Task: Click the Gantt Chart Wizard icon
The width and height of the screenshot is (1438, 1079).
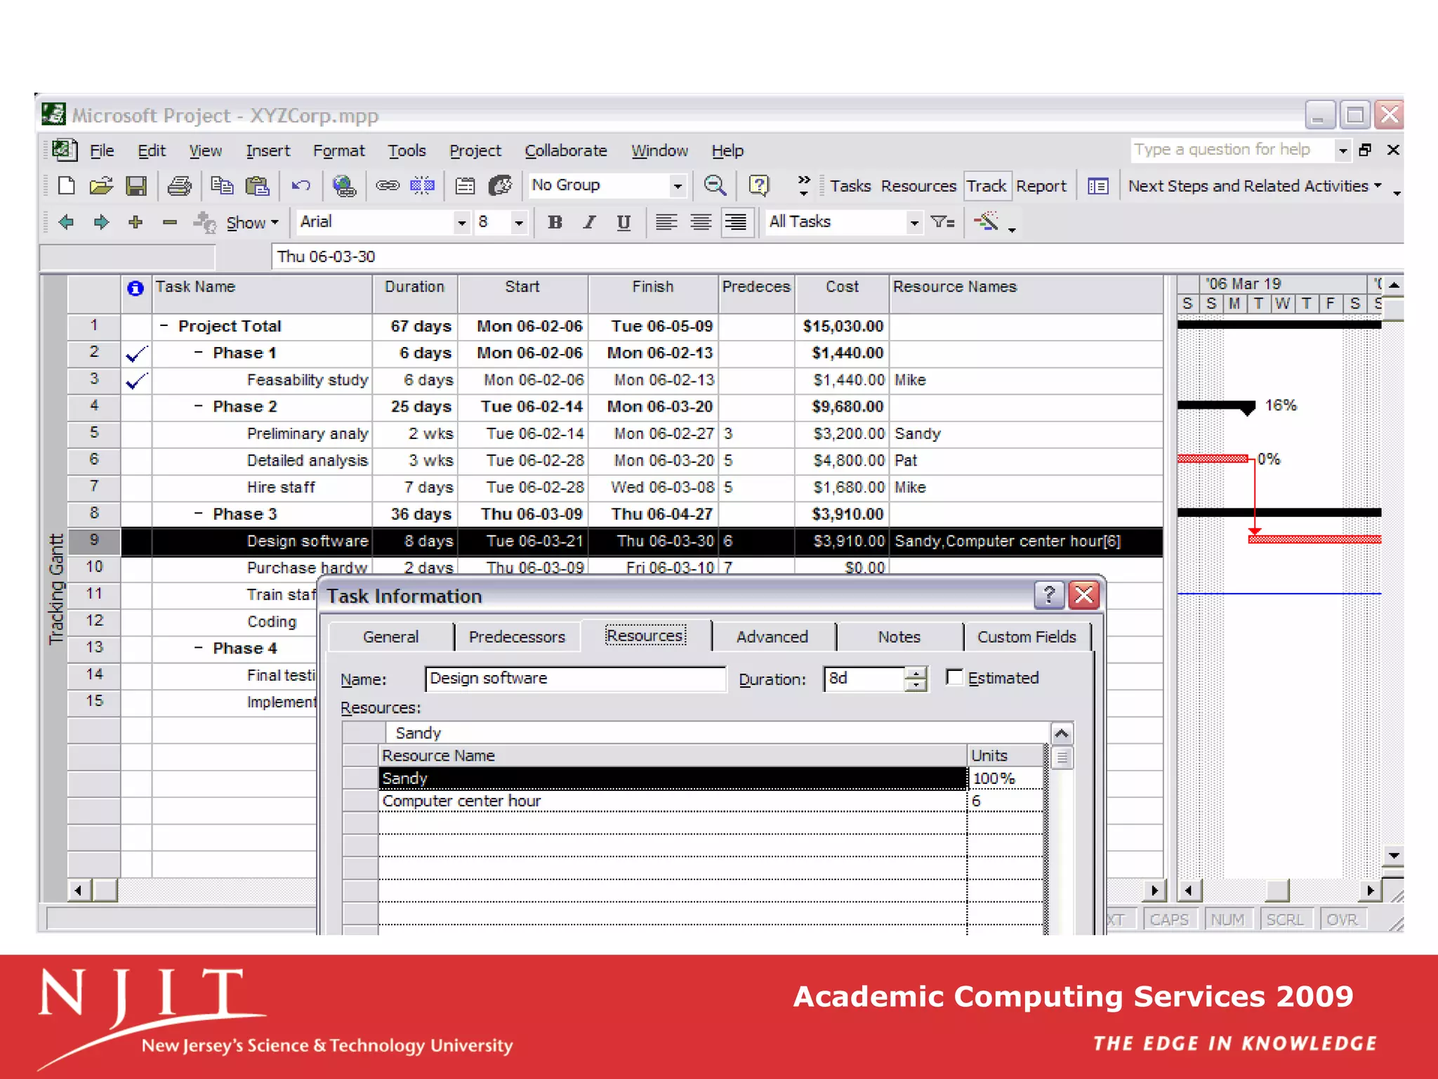Action: click(987, 222)
